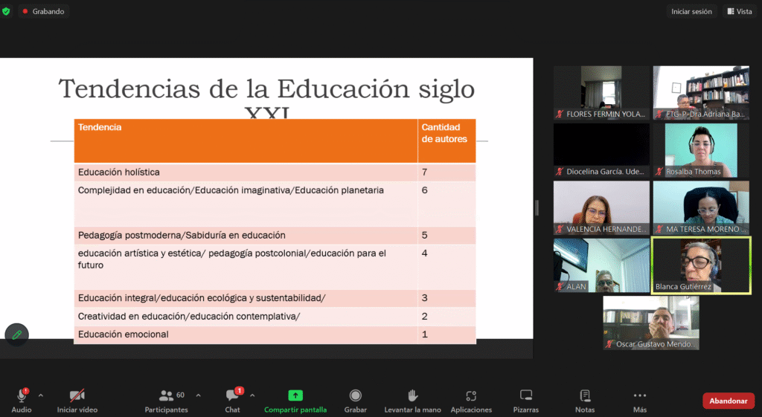Image resolution: width=762 pixels, height=417 pixels.
Task: Click the panel divider resize handle
Action: (x=537, y=207)
